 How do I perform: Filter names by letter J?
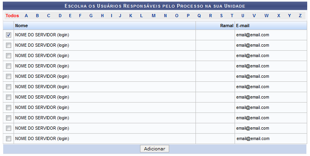pyautogui.click(x=120, y=16)
